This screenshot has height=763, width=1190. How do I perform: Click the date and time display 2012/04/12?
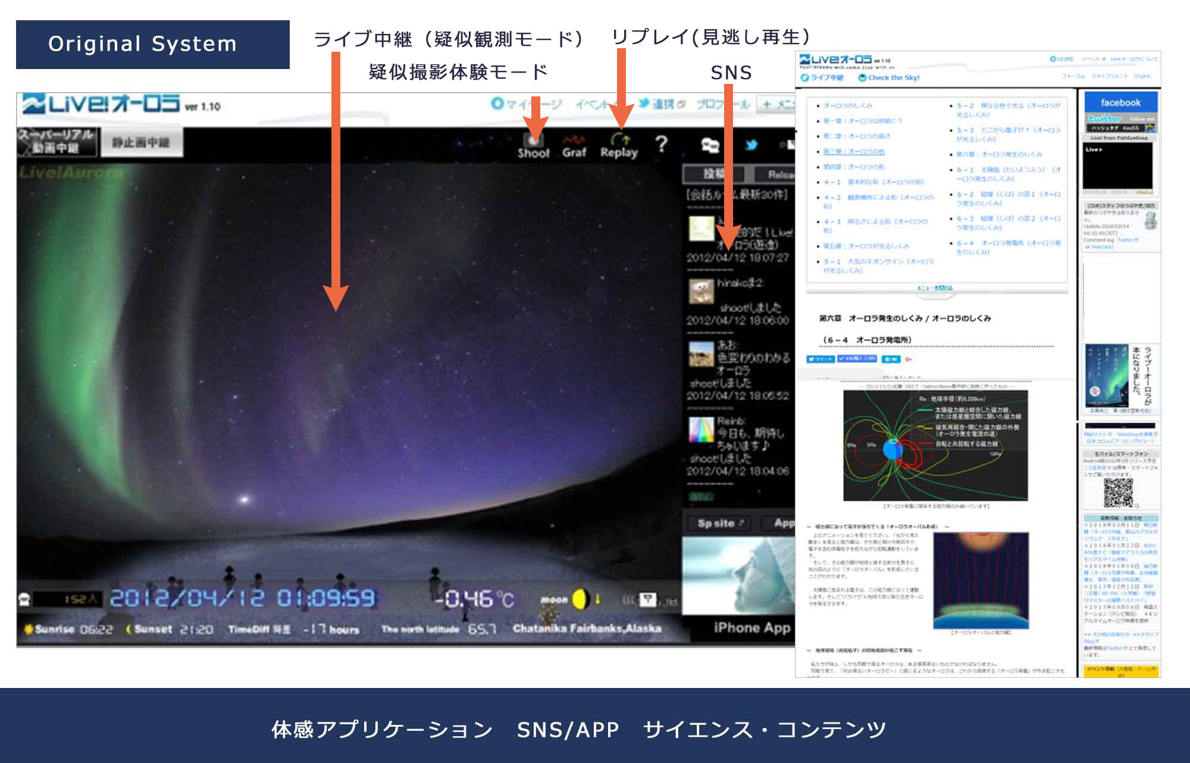(242, 598)
